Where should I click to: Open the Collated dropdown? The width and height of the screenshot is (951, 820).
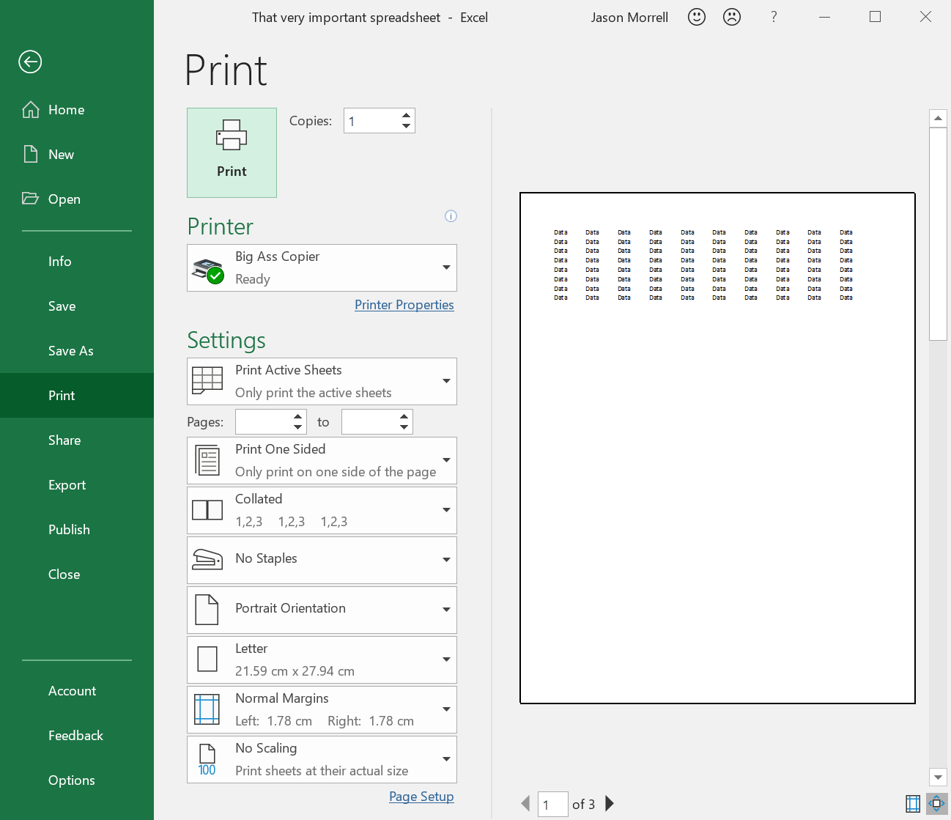(322, 510)
